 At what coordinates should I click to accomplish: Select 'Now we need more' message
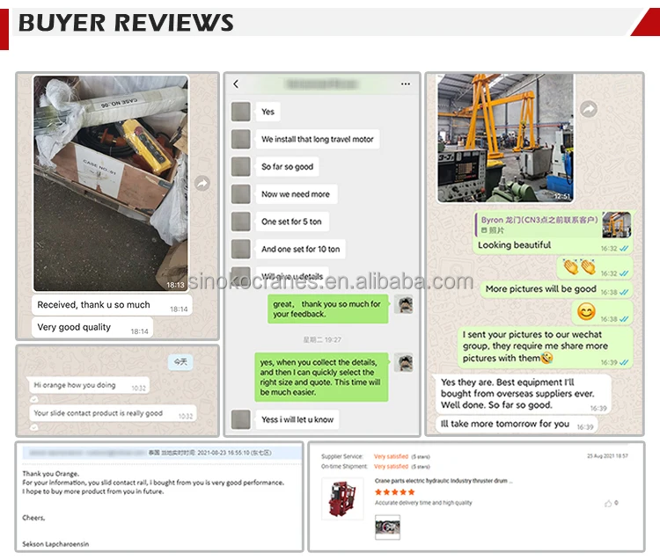click(x=297, y=194)
